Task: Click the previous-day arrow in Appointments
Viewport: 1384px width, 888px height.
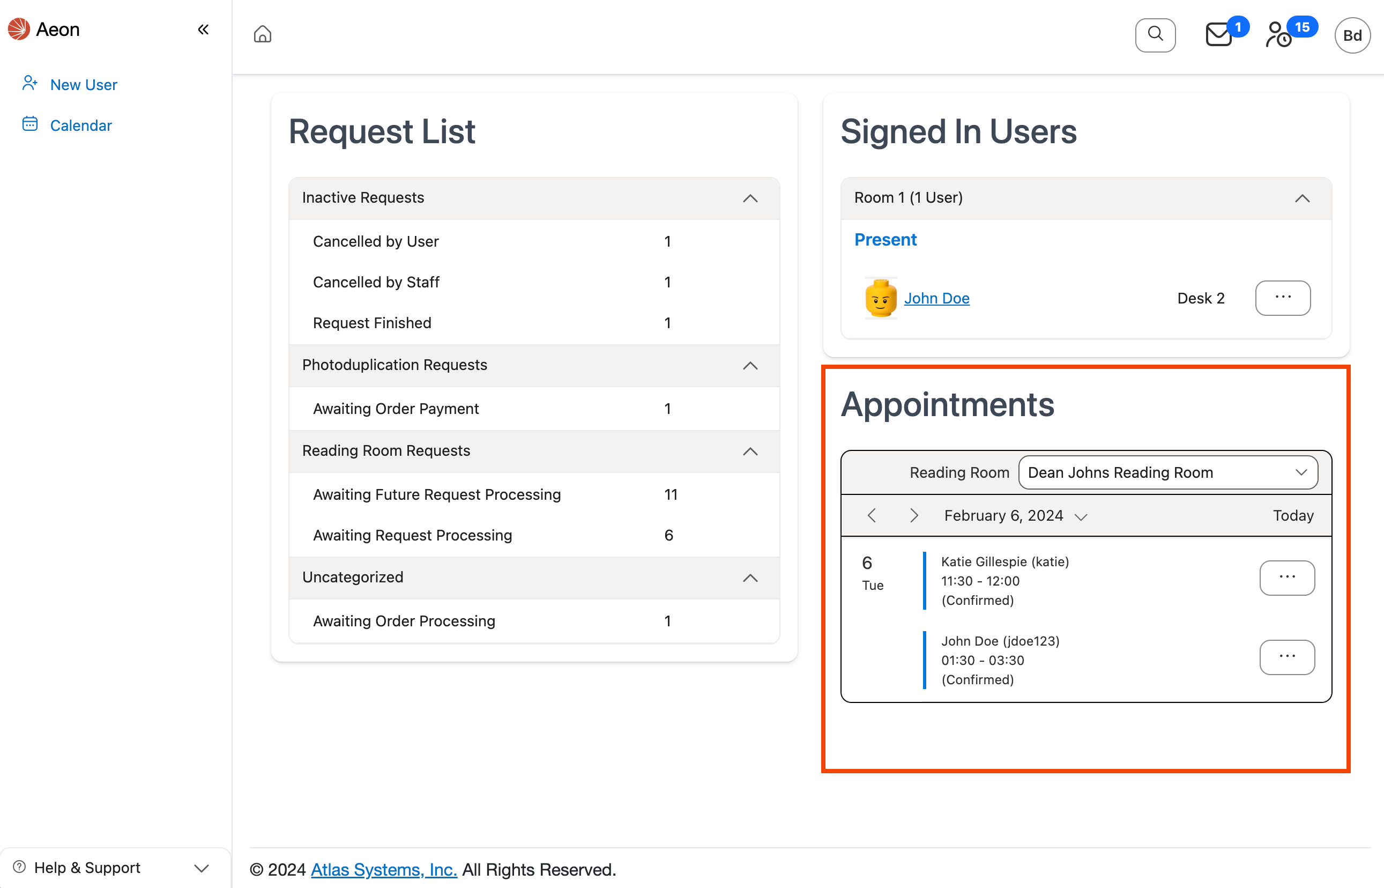Action: pos(872,515)
